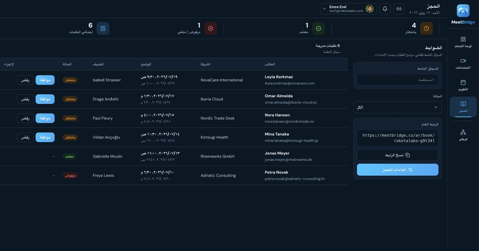This screenshot has height=251, width=479.
Task: Go to الحجز menu item
Action: coord(463,107)
